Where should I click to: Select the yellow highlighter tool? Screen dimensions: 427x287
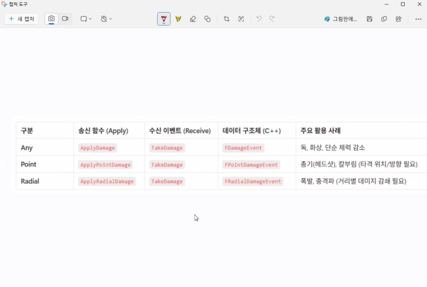click(x=179, y=19)
